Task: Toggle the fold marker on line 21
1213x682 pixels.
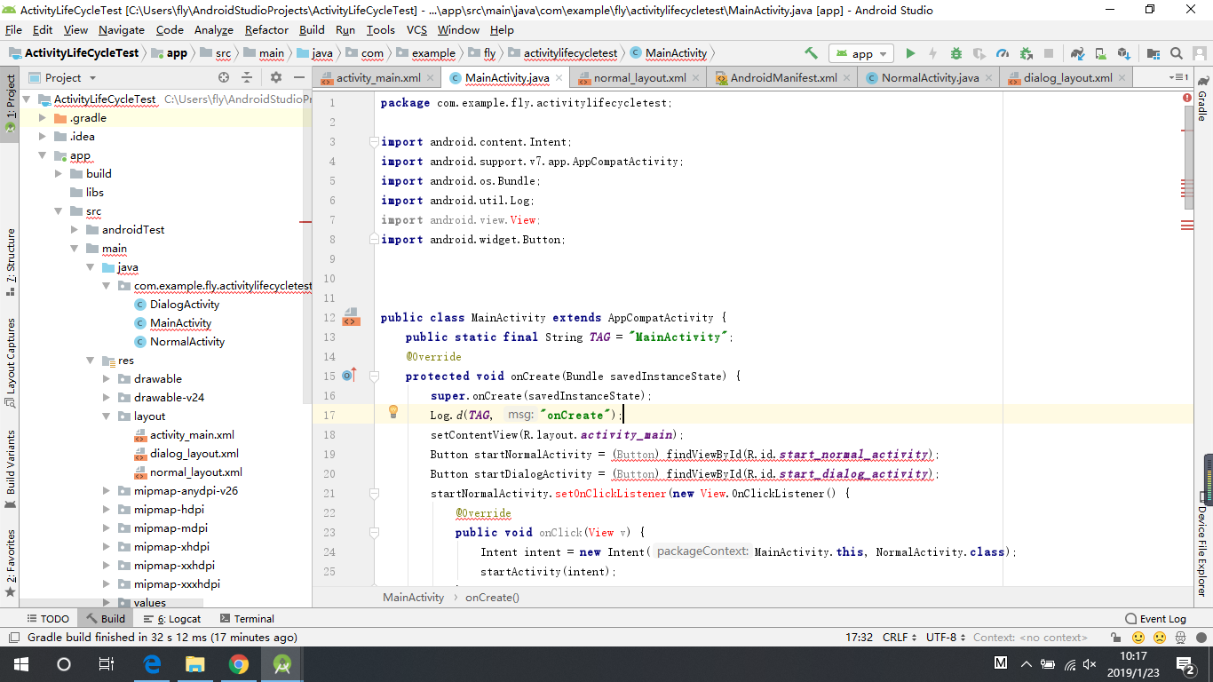Action: point(374,493)
